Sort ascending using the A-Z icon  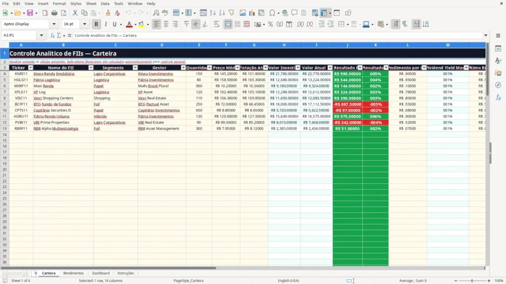(x=212, y=13)
